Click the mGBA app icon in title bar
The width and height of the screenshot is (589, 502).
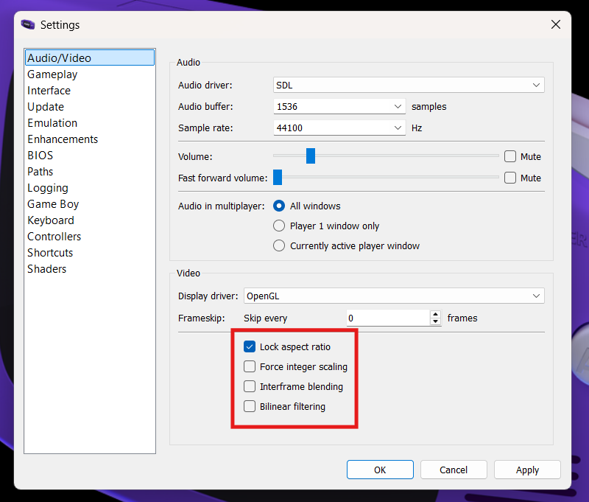coord(28,25)
